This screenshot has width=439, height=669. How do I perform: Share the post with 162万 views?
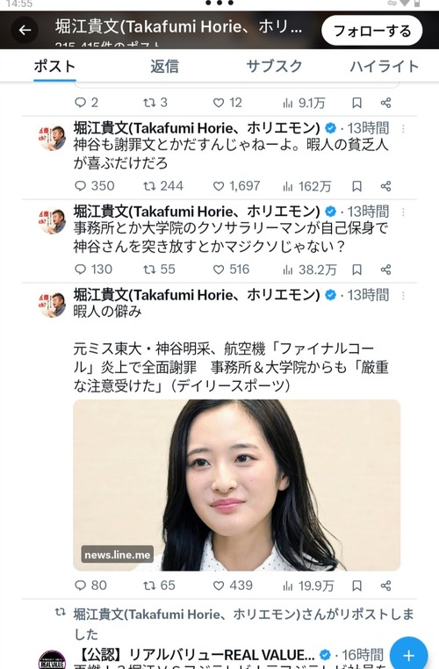(385, 186)
